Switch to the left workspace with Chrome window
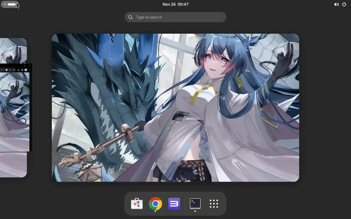This screenshot has height=219, width=351. (13, 108)
